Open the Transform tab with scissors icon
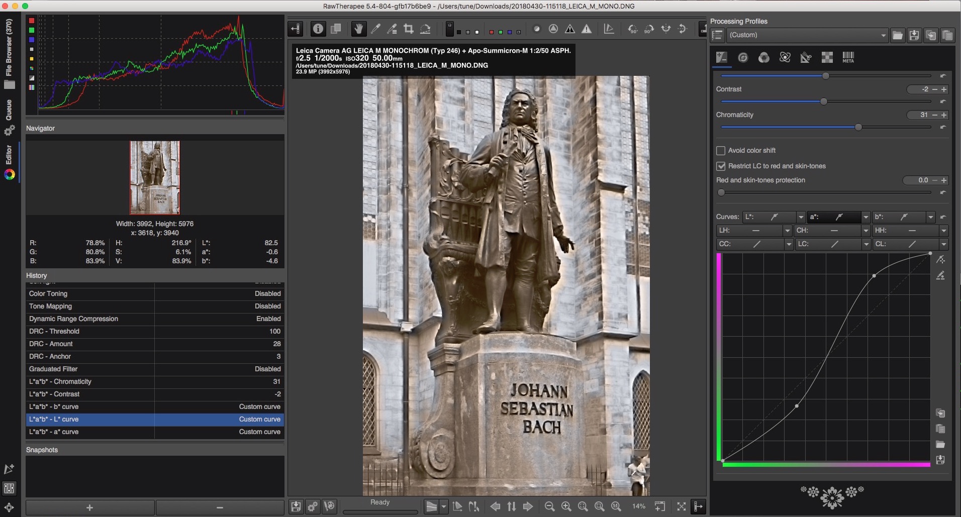The width and height of the screenshot is (961, 517). [x=806, y=57]
